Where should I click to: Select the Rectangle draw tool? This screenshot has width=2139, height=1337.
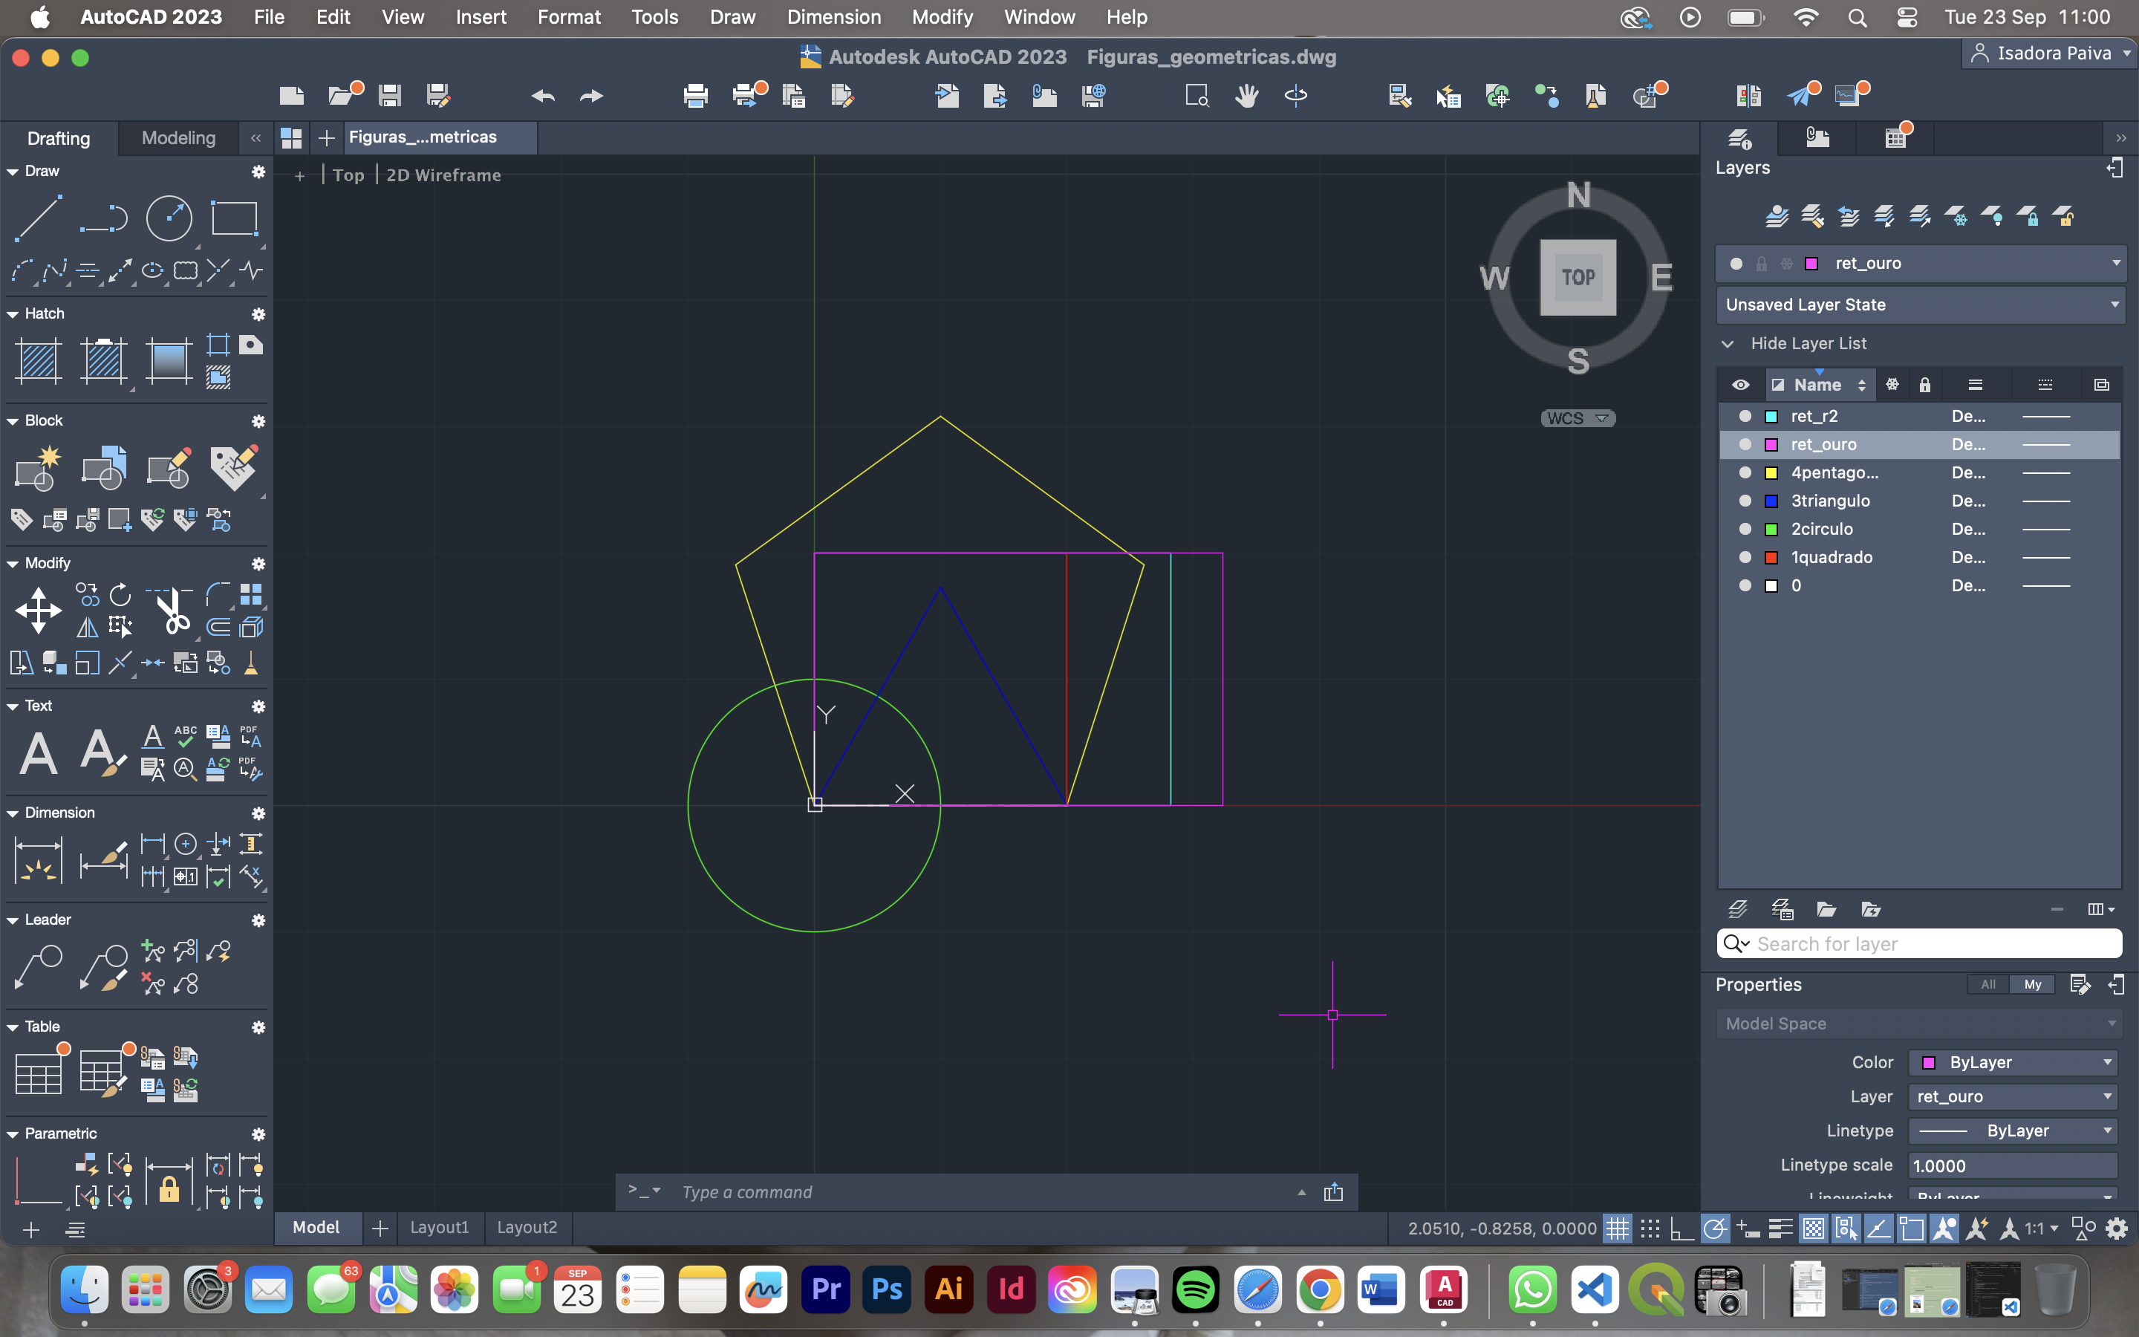coord(234,218)
